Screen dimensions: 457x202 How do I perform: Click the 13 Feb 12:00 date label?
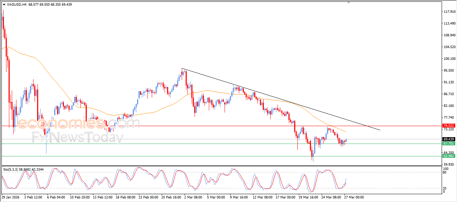(x=102, y=197)
